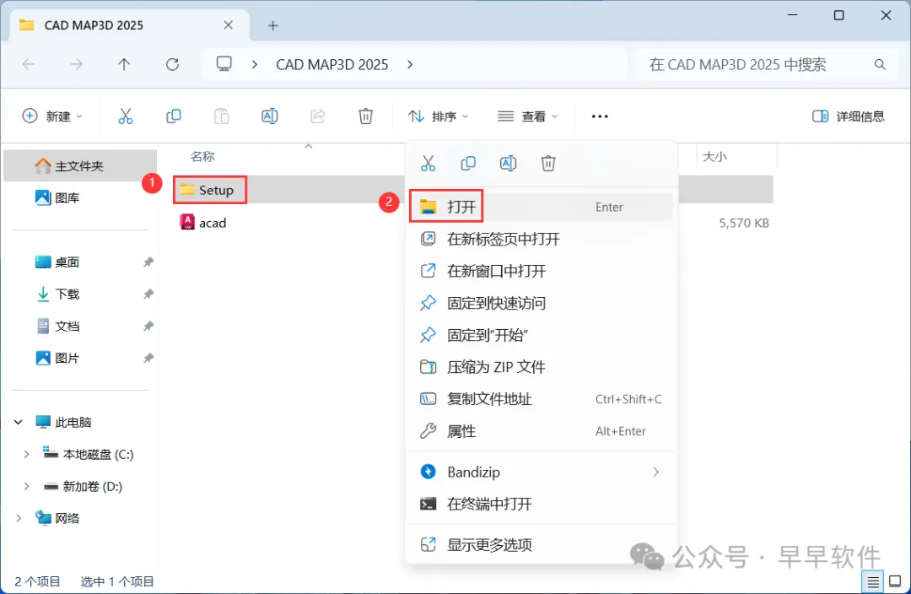Sort by the 名称 column header
The width and height of the screenshot is (911, 594).
click(x=202, y=156)
